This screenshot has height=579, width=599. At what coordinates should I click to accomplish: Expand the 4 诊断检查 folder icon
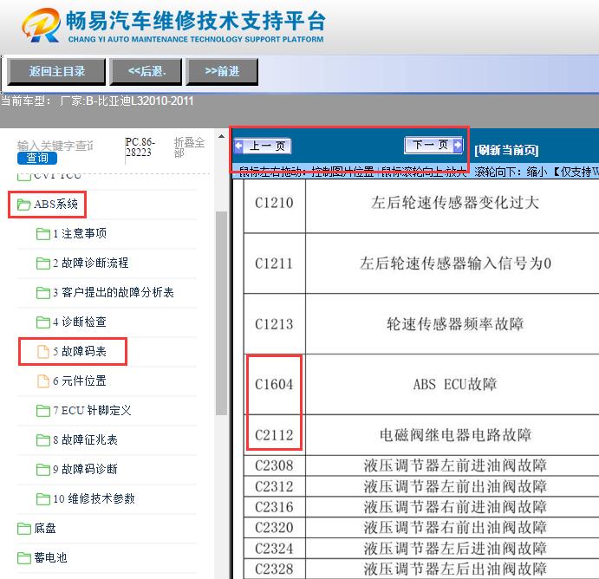[43, 322]
